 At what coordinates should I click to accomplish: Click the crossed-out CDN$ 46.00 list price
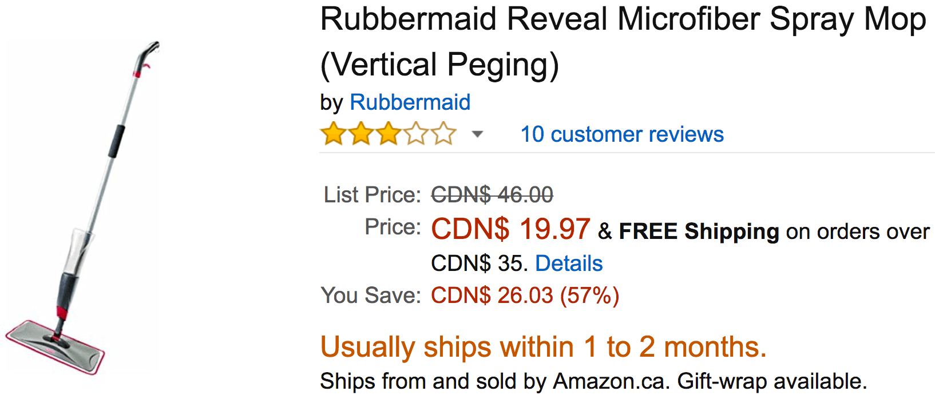click(492, 195)
